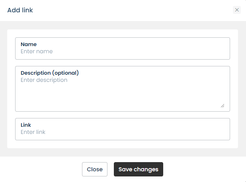Click the 'Description (optional)' label
Screen dimensions: 246x182
[x=50, y=73]
